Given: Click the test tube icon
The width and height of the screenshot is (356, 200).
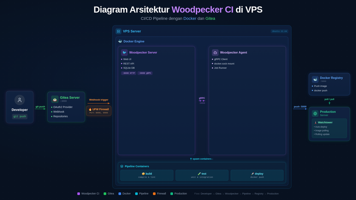Looking at the screenshot, I should click(x=199, y=174).
